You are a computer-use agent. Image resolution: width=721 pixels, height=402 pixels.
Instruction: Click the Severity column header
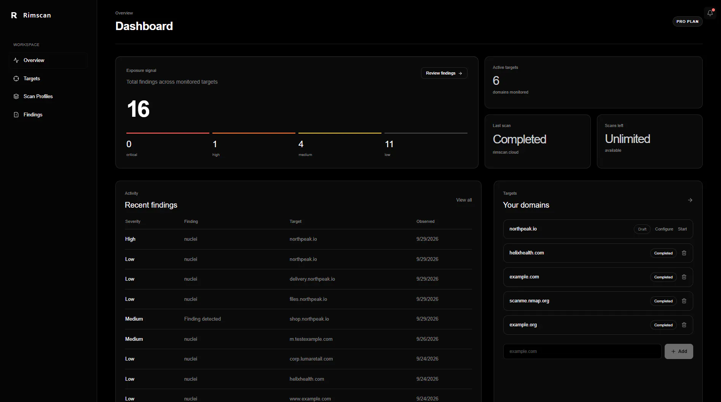tap(133, 221)
